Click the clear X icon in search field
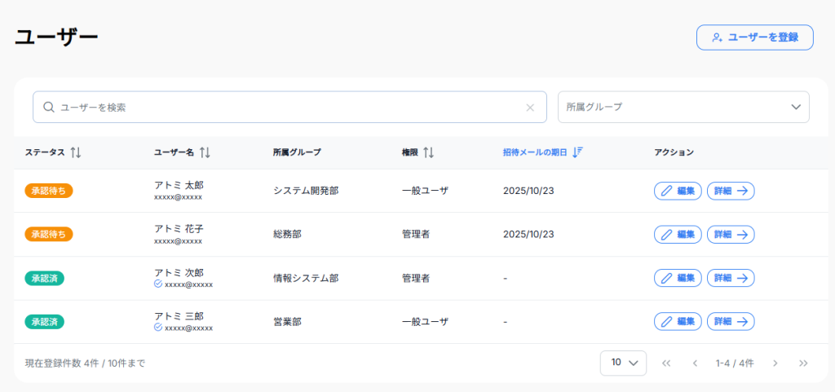This screenshot has width=835, height=392. (530, 108)
